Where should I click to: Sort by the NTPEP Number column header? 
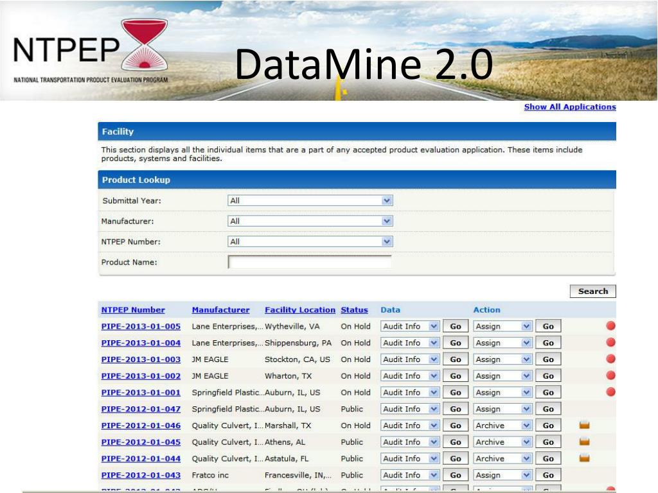click(x=133, y=310)
